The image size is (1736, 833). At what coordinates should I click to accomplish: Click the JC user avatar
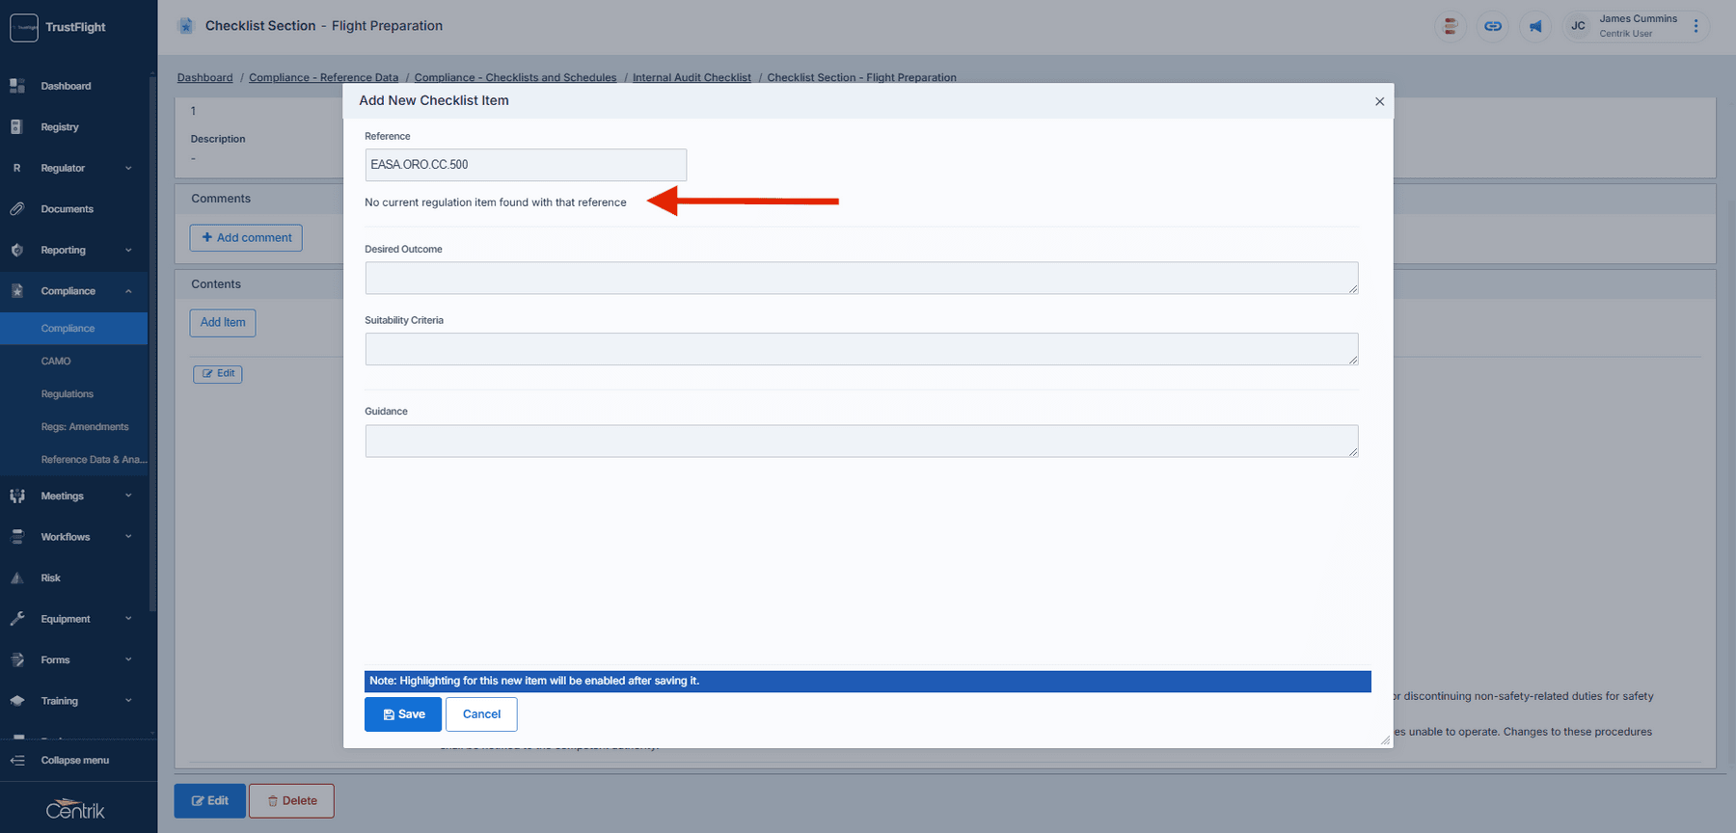coord(1578,26)
